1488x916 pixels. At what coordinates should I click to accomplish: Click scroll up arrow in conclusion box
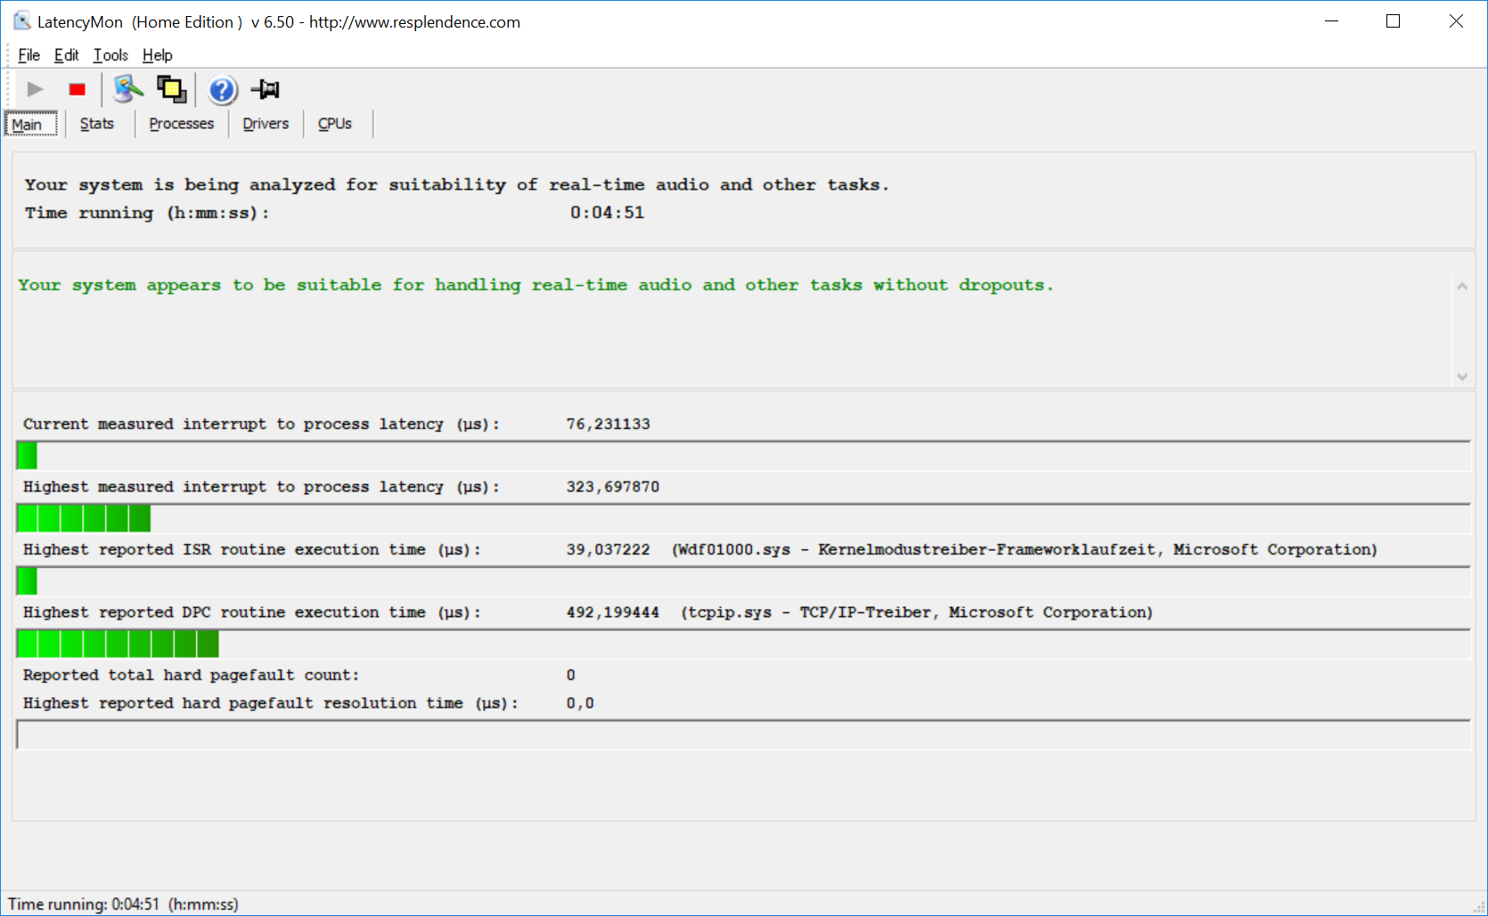[x=1461, y=287]
